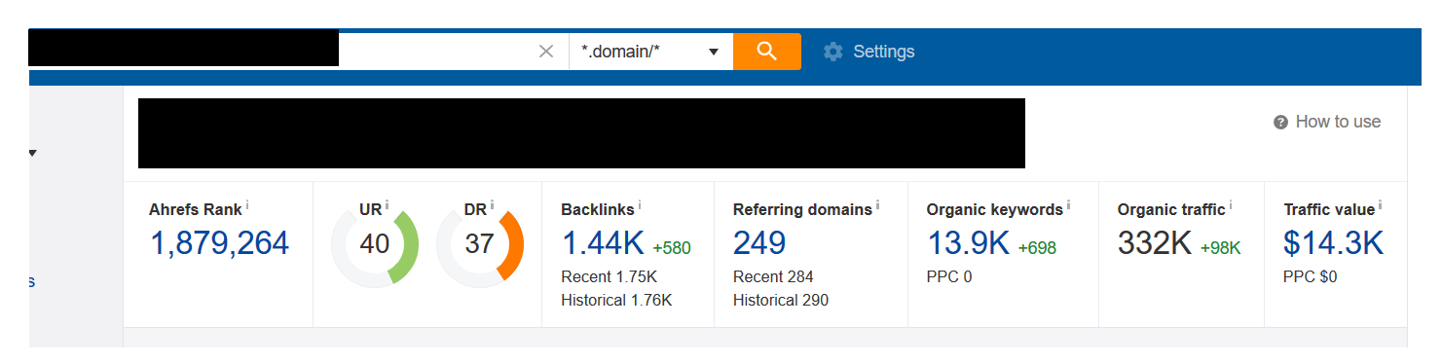Viewport: 1442px width, 363px height.
Task: Click the PPC $0 traffic value text
Action: tap(1310, 276)
